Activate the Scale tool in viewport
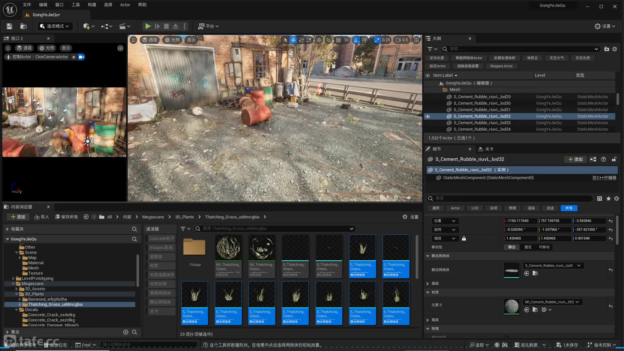 [309, 40]
